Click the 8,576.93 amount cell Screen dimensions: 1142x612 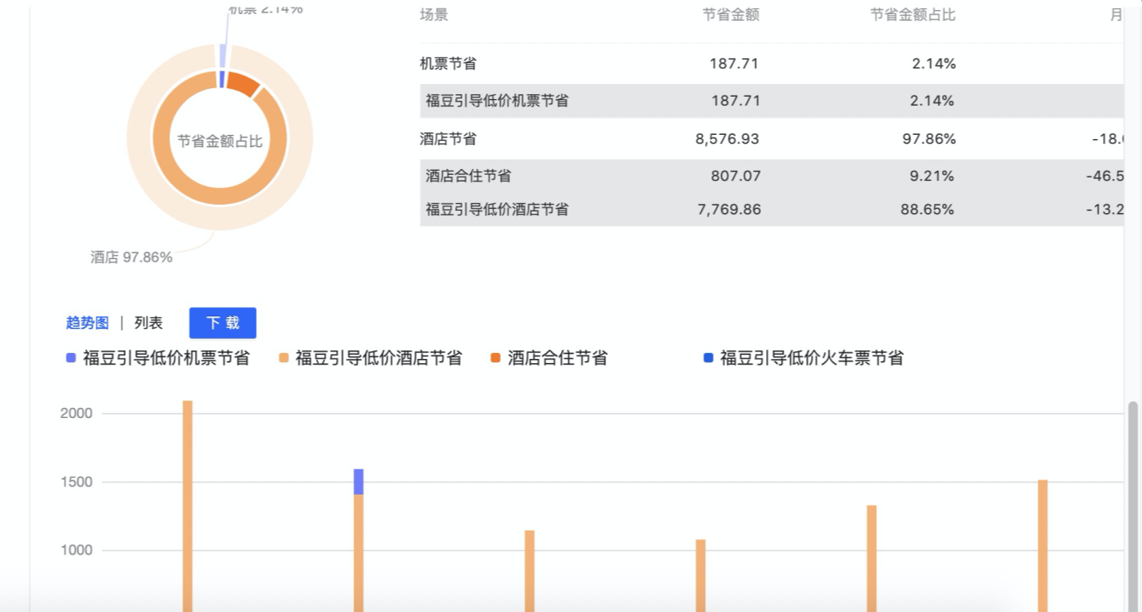(x=728, y=139)
